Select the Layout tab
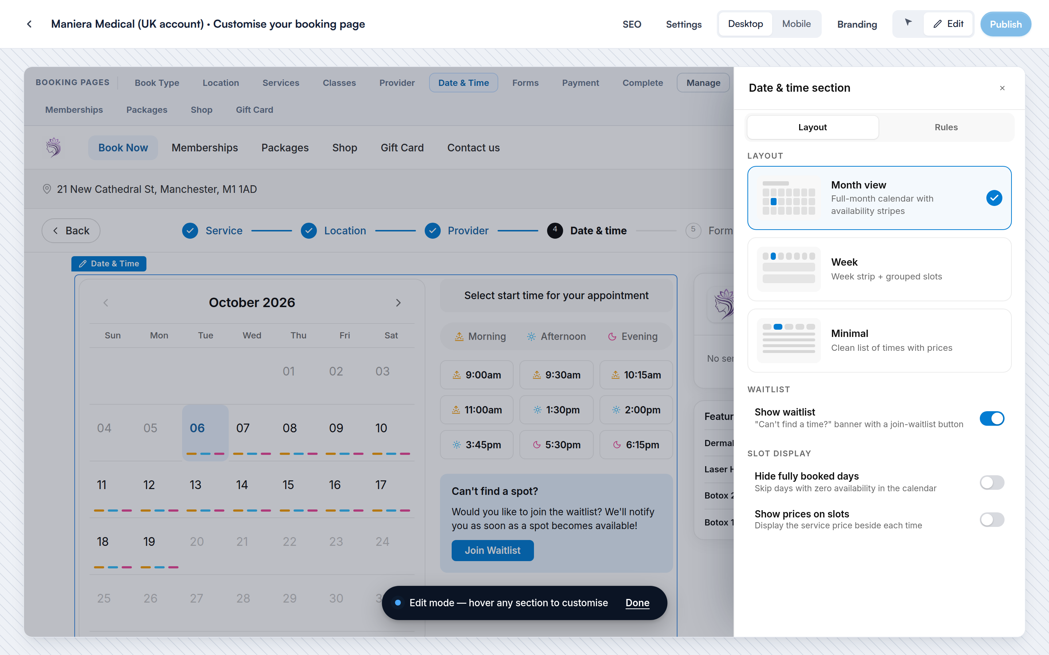 click(813, 127)
